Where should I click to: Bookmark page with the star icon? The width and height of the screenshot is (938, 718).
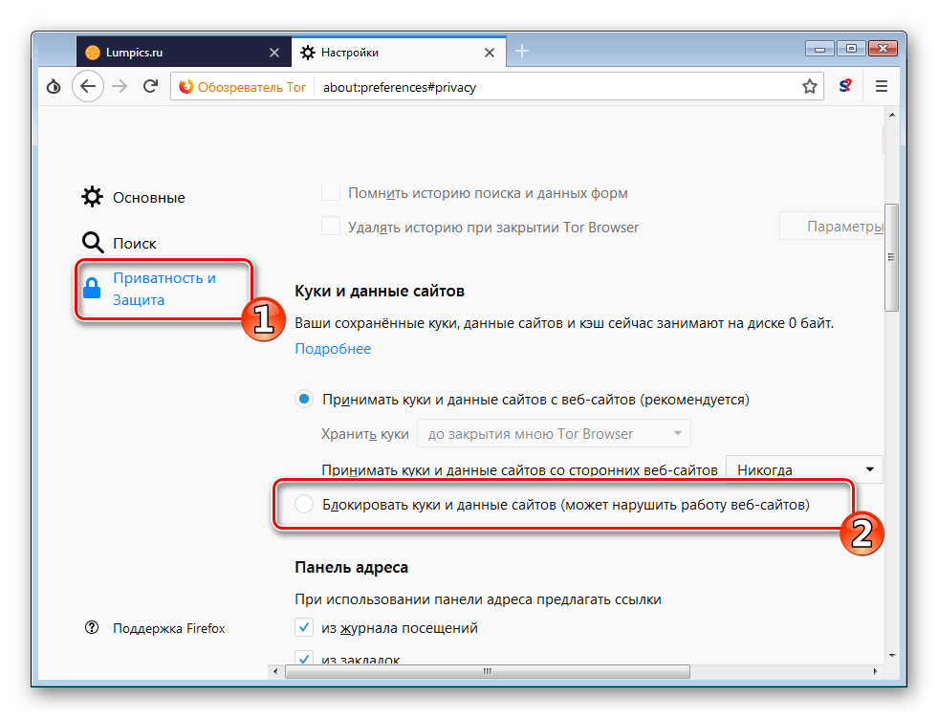pos(809,87)
